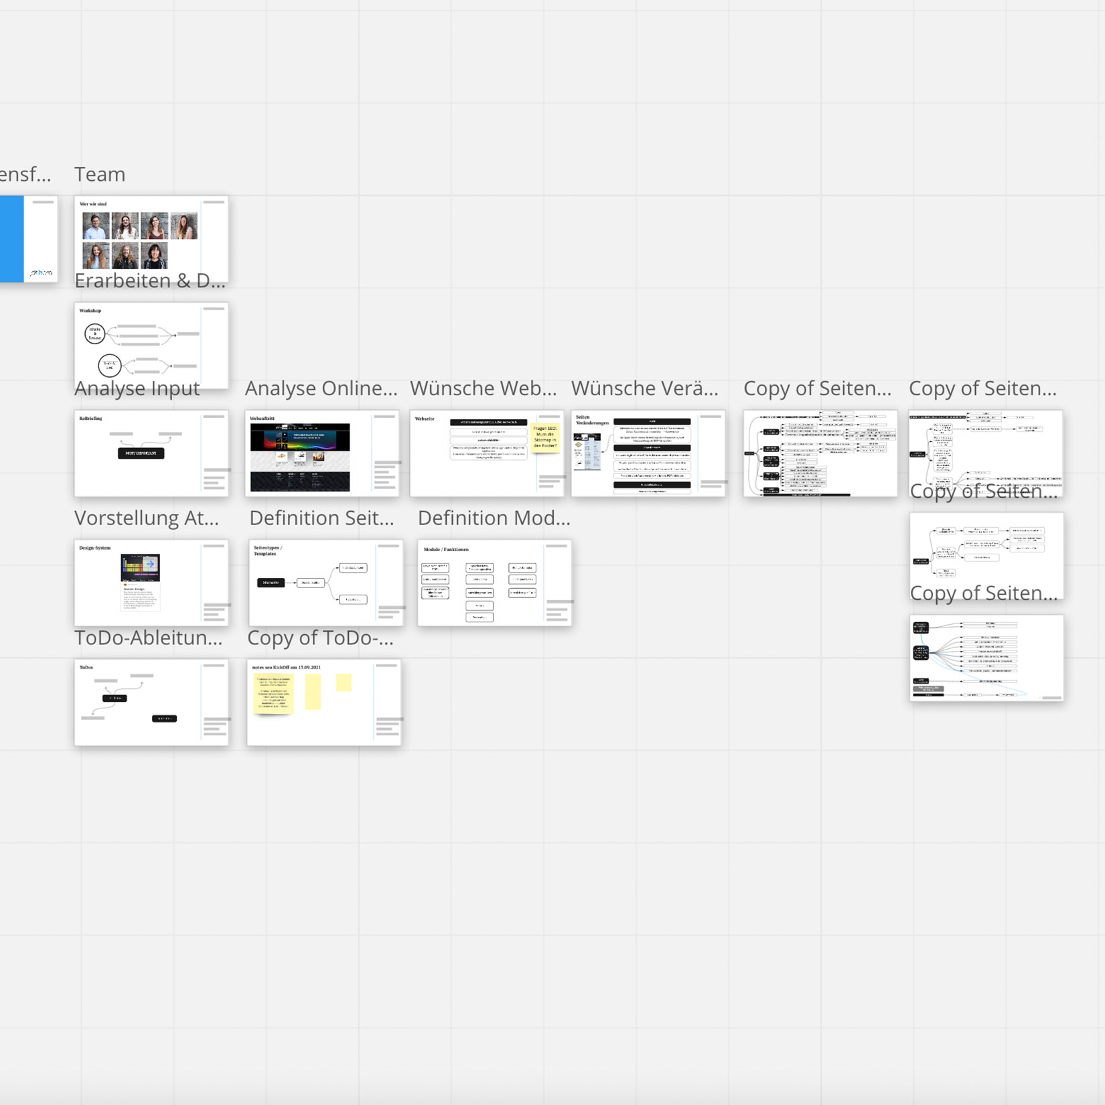The image size is (1105, 1105).
Task: Click the "Erarbeiten & D..." frame title
Action: (x=150, y=281)
